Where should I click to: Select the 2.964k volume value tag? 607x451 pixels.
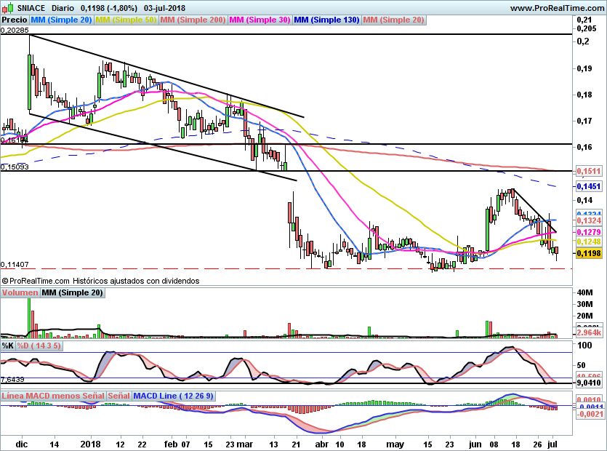(x=588, y=332)
